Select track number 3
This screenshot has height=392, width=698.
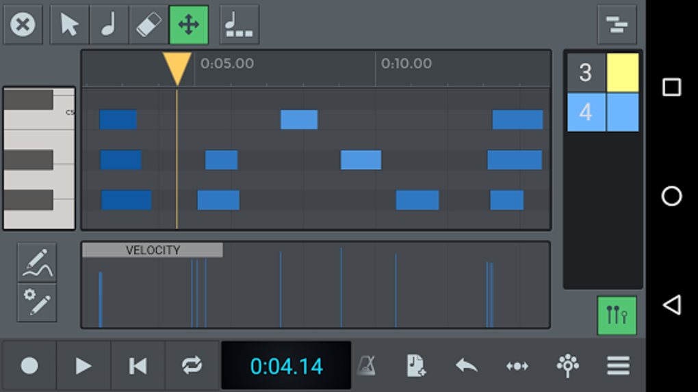586,72
